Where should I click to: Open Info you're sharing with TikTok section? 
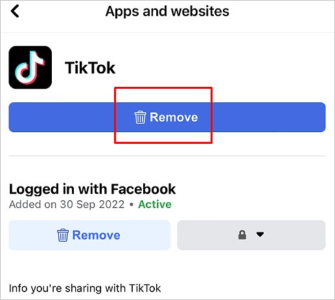85,288
